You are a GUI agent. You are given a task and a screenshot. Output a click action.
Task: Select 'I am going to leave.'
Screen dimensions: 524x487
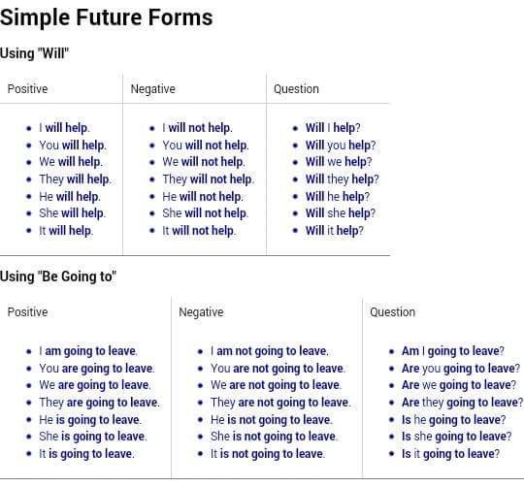[x=88, y=351]
